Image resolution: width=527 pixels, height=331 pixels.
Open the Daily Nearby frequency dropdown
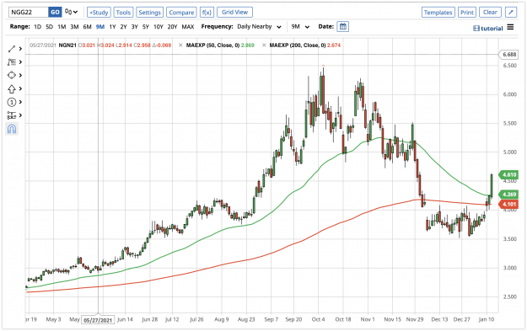[x=259, y=26]
